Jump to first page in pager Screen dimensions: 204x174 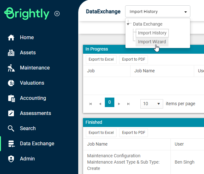pyautogui.click(x=90, y=104)
